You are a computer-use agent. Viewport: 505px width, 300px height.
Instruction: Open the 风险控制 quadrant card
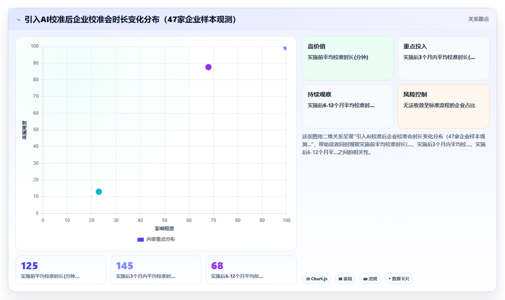443,106
